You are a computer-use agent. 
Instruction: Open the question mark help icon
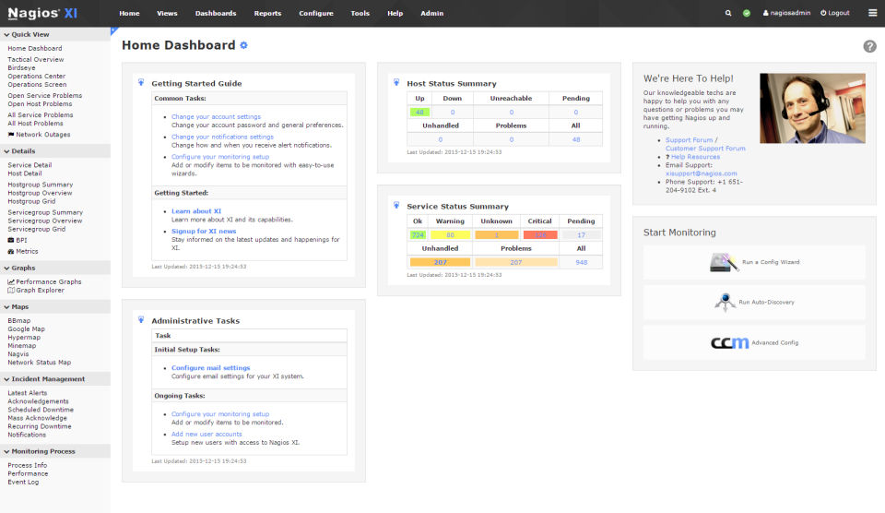coord(869,46)
